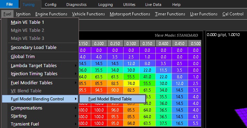Select the 0.350 column header
This screenshot has height=128, width=247.
pos(147,43)
